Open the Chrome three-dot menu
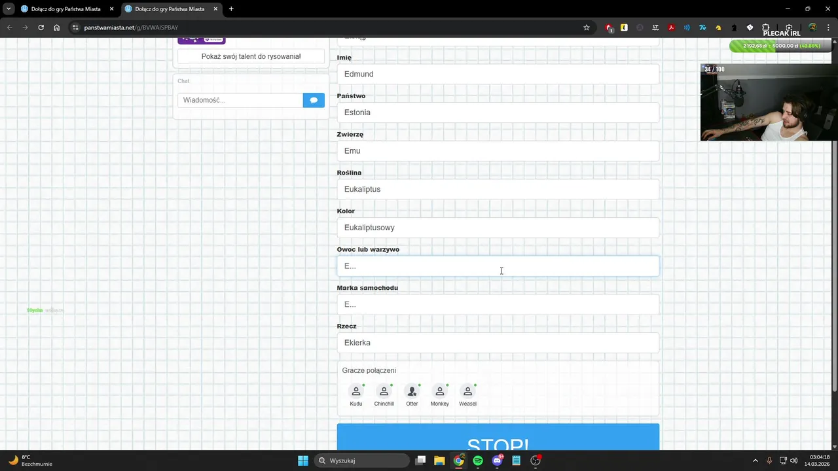838x471 pixels. click(x=828, y=27)
